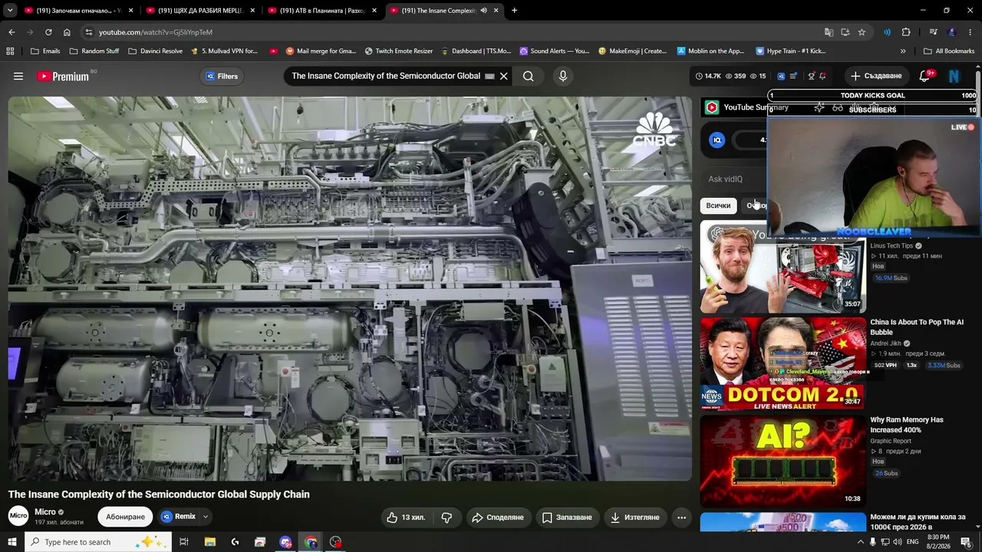This screenshot has height=552, width=982.
Task: Click the browser home button
Action: pyautogui.click(x=67, y=32)
